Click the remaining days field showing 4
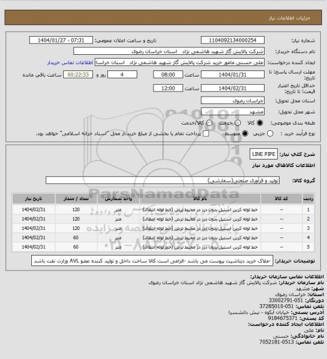 coord(122,75)
